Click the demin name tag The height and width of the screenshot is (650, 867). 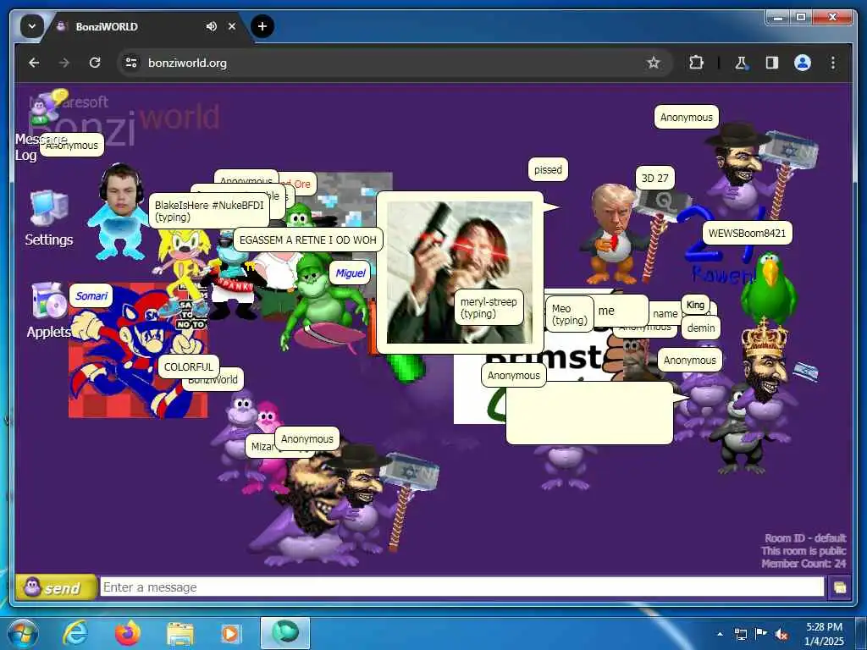(701, 328)
